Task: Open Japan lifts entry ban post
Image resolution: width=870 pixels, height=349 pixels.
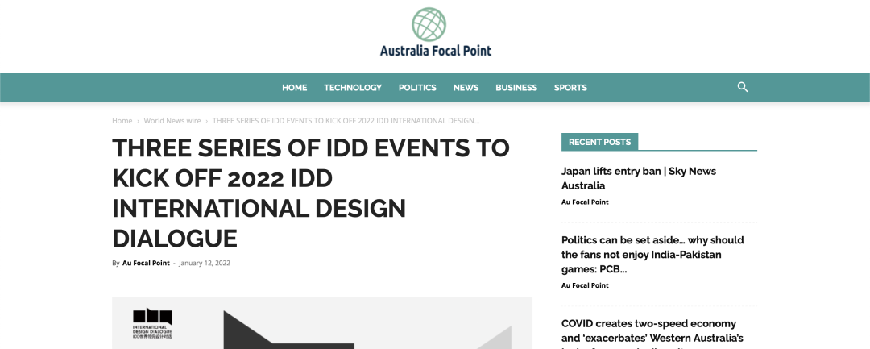Action: 639,178
